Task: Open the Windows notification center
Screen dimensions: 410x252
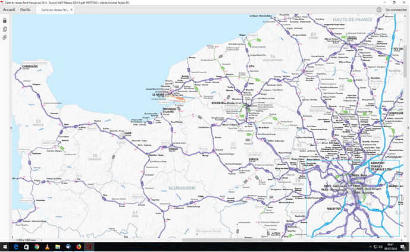Action: coord(403,247)
